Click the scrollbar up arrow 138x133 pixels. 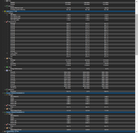click(x=137, y=1)
